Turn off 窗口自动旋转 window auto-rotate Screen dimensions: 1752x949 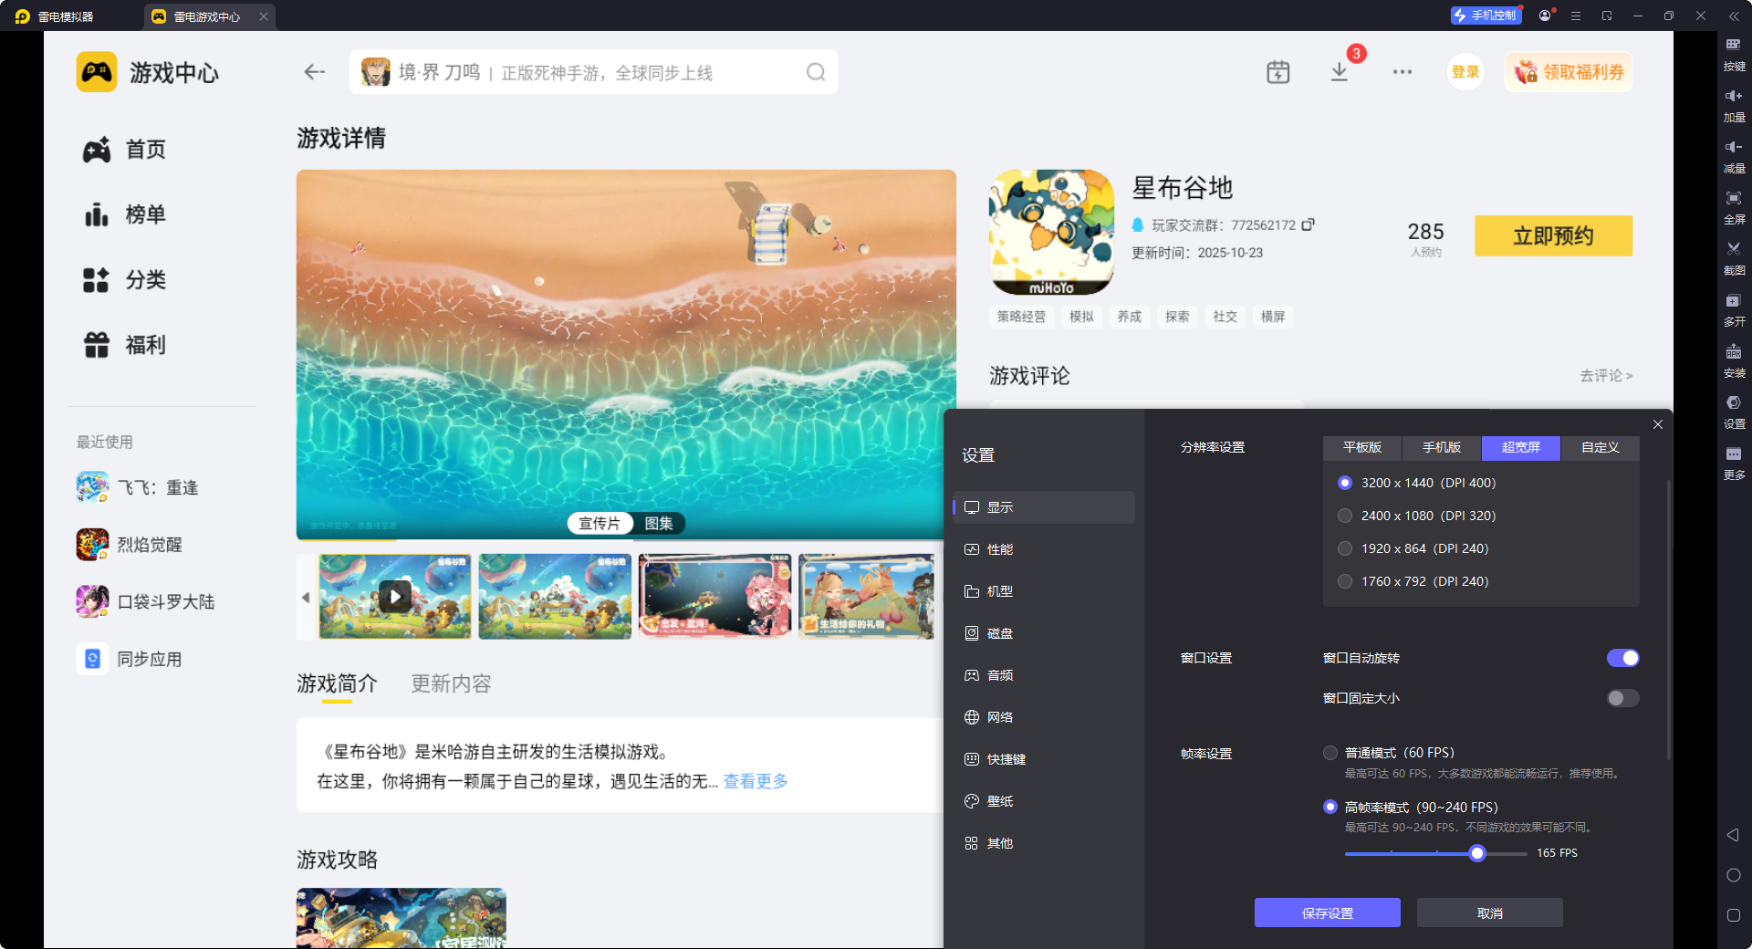click(x=1623, y=658)
